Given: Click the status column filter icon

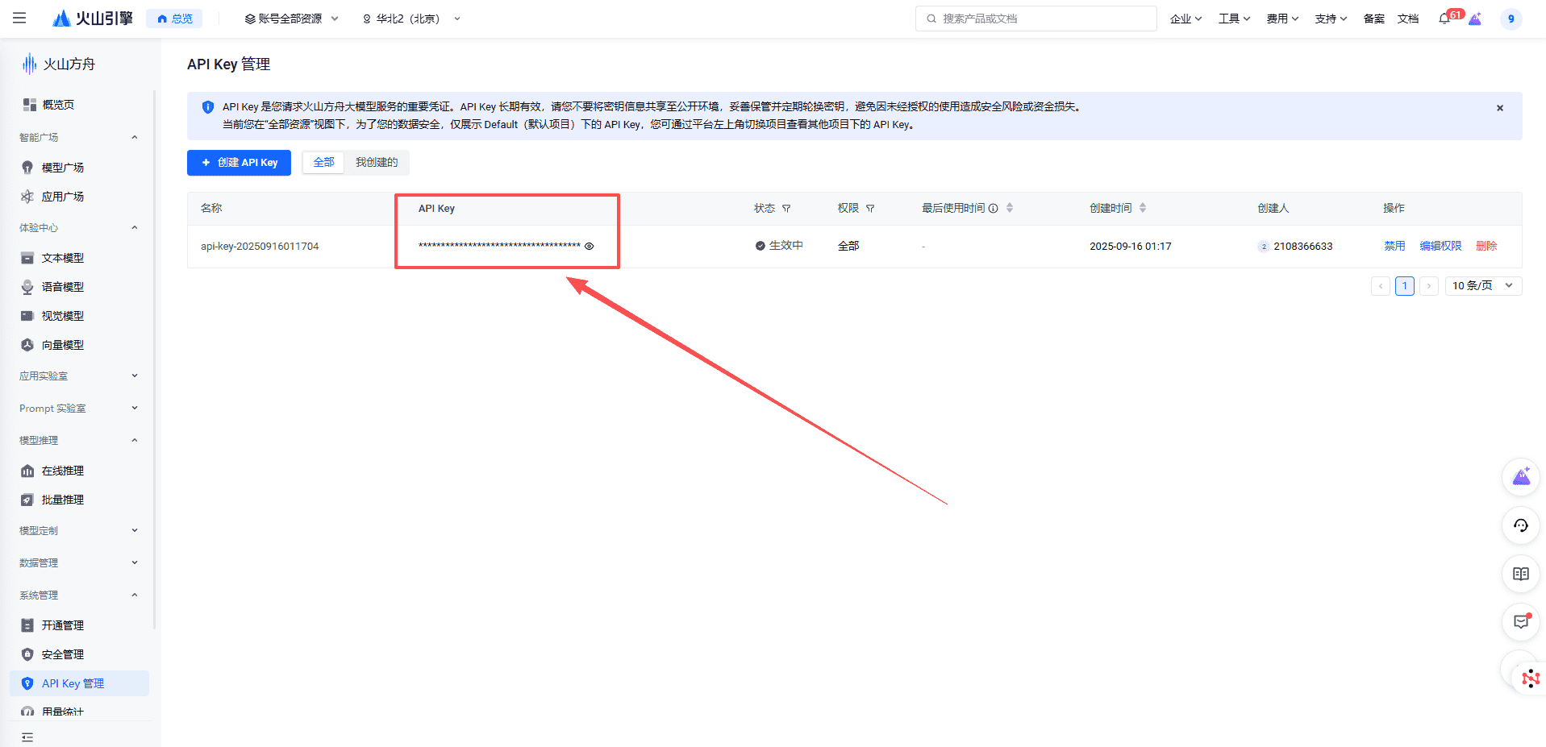Looking at the screenshot, I should tap(786, 209).
